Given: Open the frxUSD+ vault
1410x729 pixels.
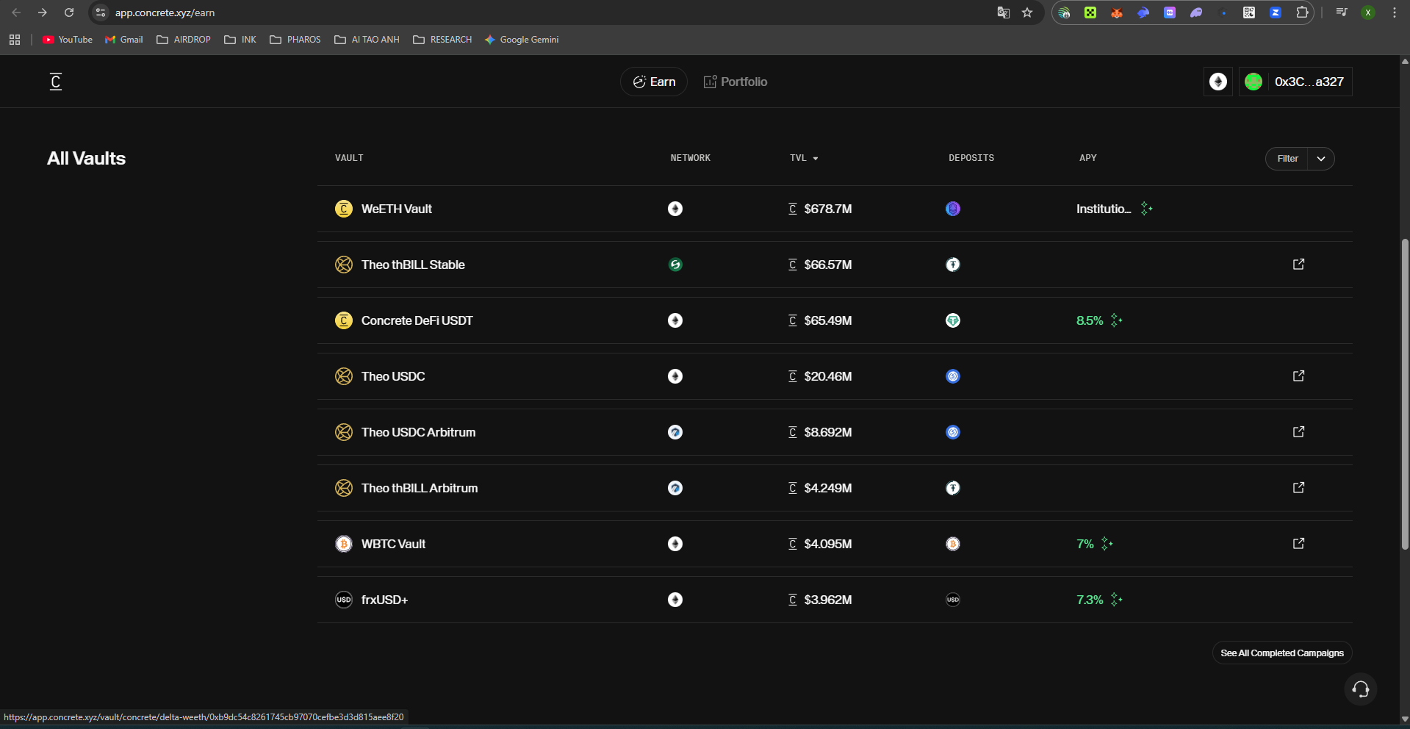Looking at the screenshot, I should tap(835, 600).
